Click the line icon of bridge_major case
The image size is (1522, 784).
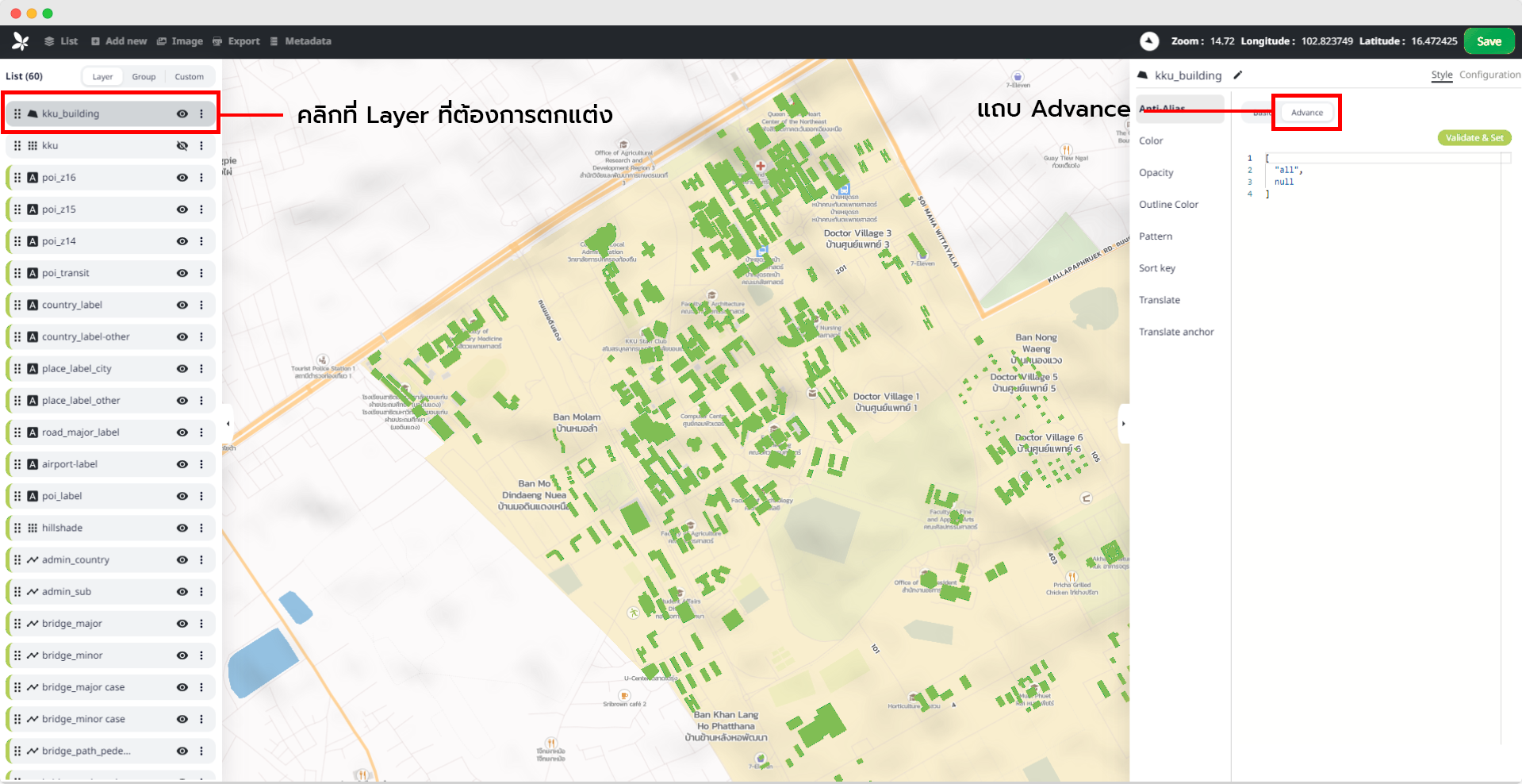point(33,687)
